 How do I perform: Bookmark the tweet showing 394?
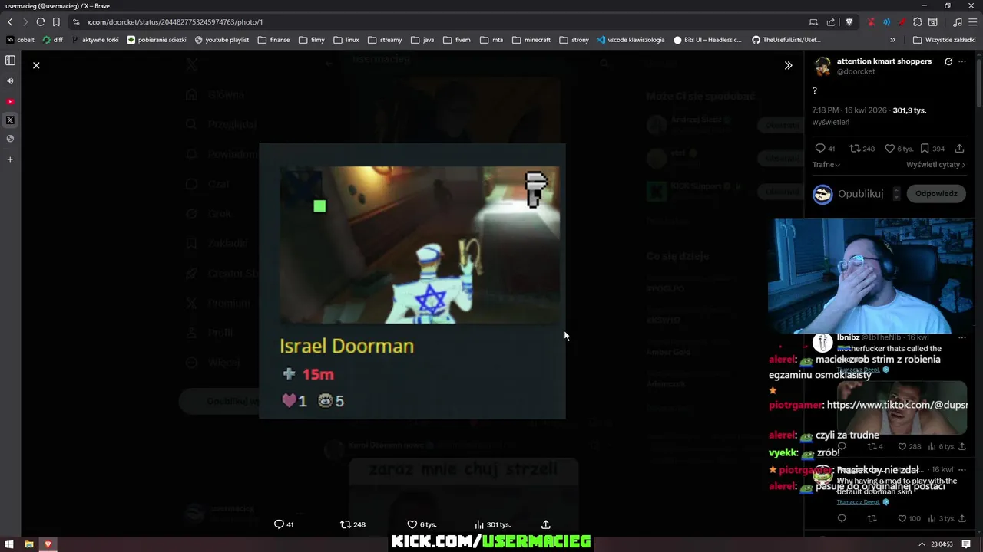pyautogui.click(x=932, y=149)
